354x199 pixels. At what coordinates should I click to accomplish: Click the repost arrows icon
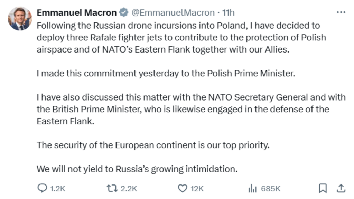click(112, 188)
